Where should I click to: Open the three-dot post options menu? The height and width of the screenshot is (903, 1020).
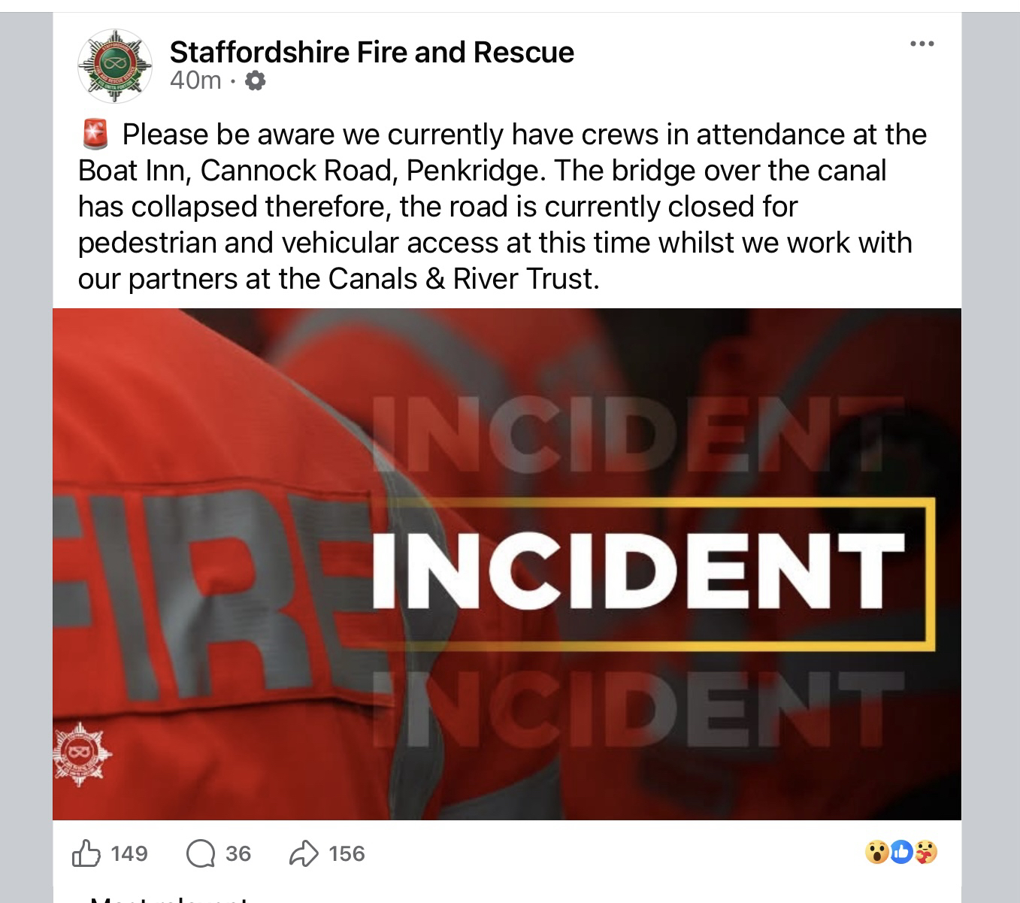[922, 44]
